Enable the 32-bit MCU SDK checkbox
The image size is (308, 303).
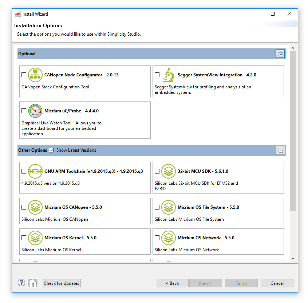pyautogui.click(x=157, y=171)
